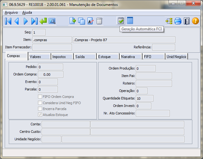Maximize the Manutenção de Documentos window
The image size is (203, 159).
point(182,3)
